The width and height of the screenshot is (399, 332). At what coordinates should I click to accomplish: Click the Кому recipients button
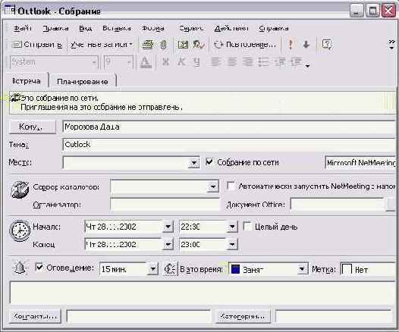click(32, 127)
